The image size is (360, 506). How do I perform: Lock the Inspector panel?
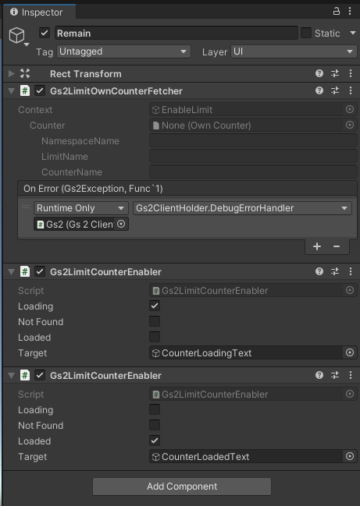click(337, 12)
